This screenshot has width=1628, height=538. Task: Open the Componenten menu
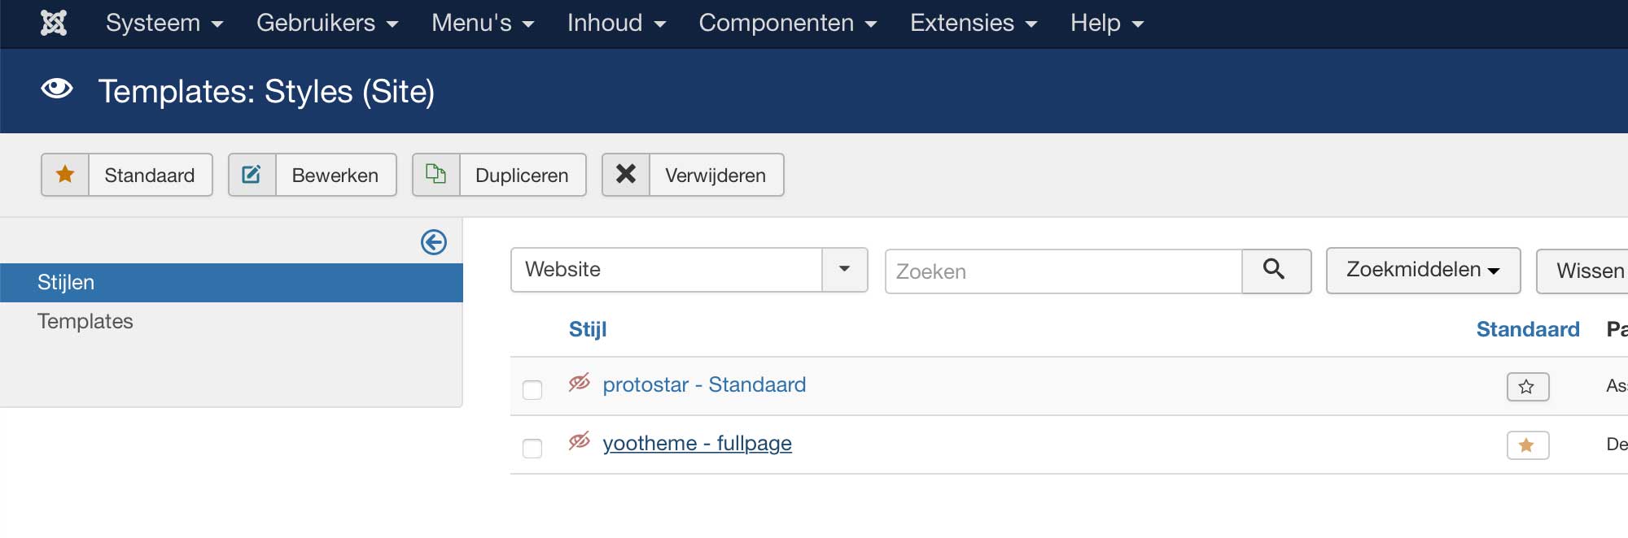[788, 23]
